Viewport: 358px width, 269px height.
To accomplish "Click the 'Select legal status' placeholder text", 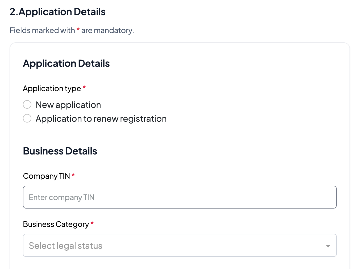I will [65, 246].
